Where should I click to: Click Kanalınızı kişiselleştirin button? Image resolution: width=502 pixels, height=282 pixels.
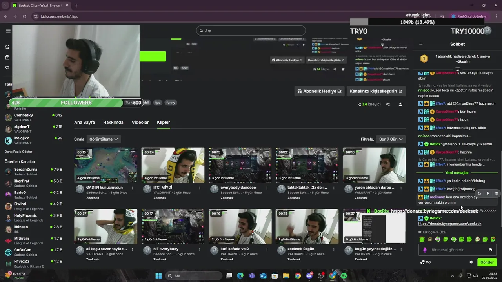tap(376, 91)
